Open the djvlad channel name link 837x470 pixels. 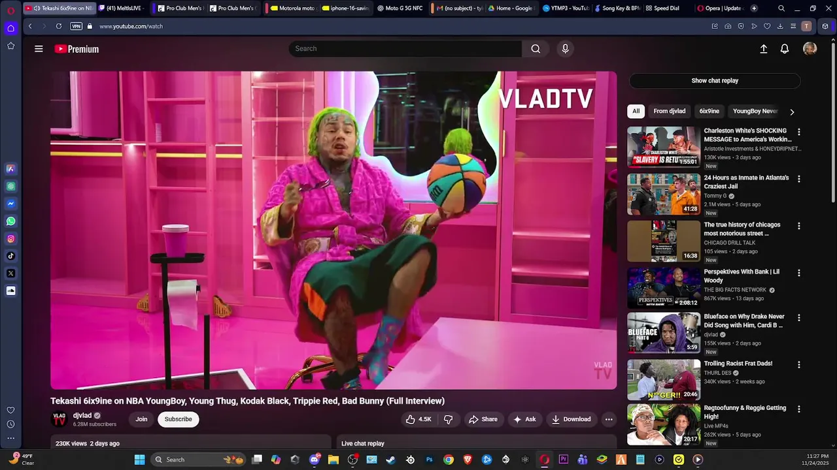[x=82, y=415]
